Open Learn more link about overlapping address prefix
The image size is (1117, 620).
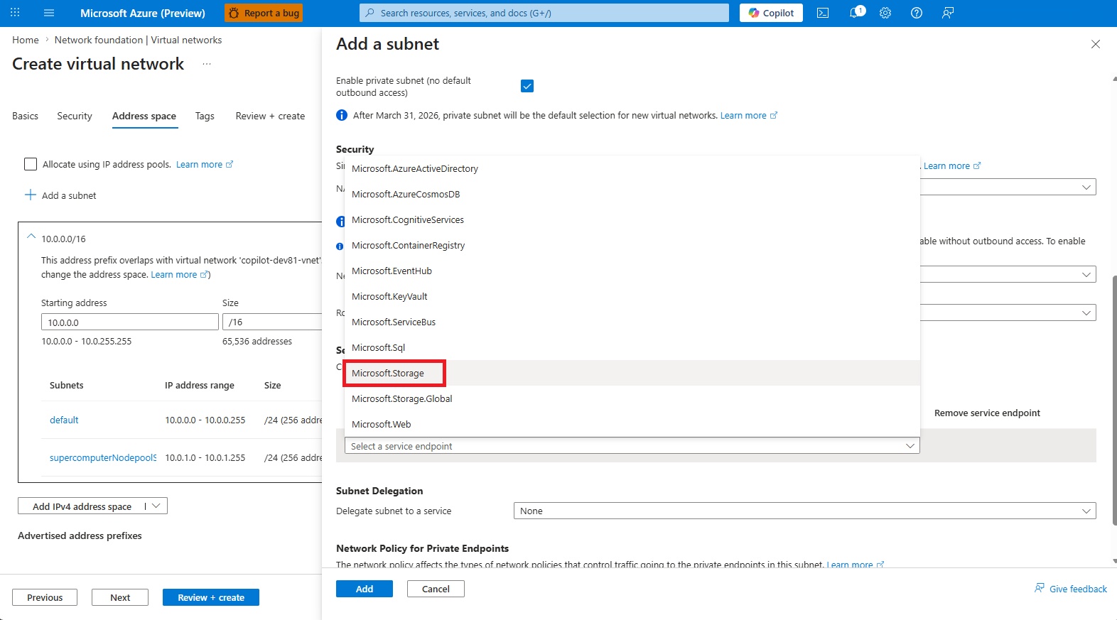pos(179,274)
